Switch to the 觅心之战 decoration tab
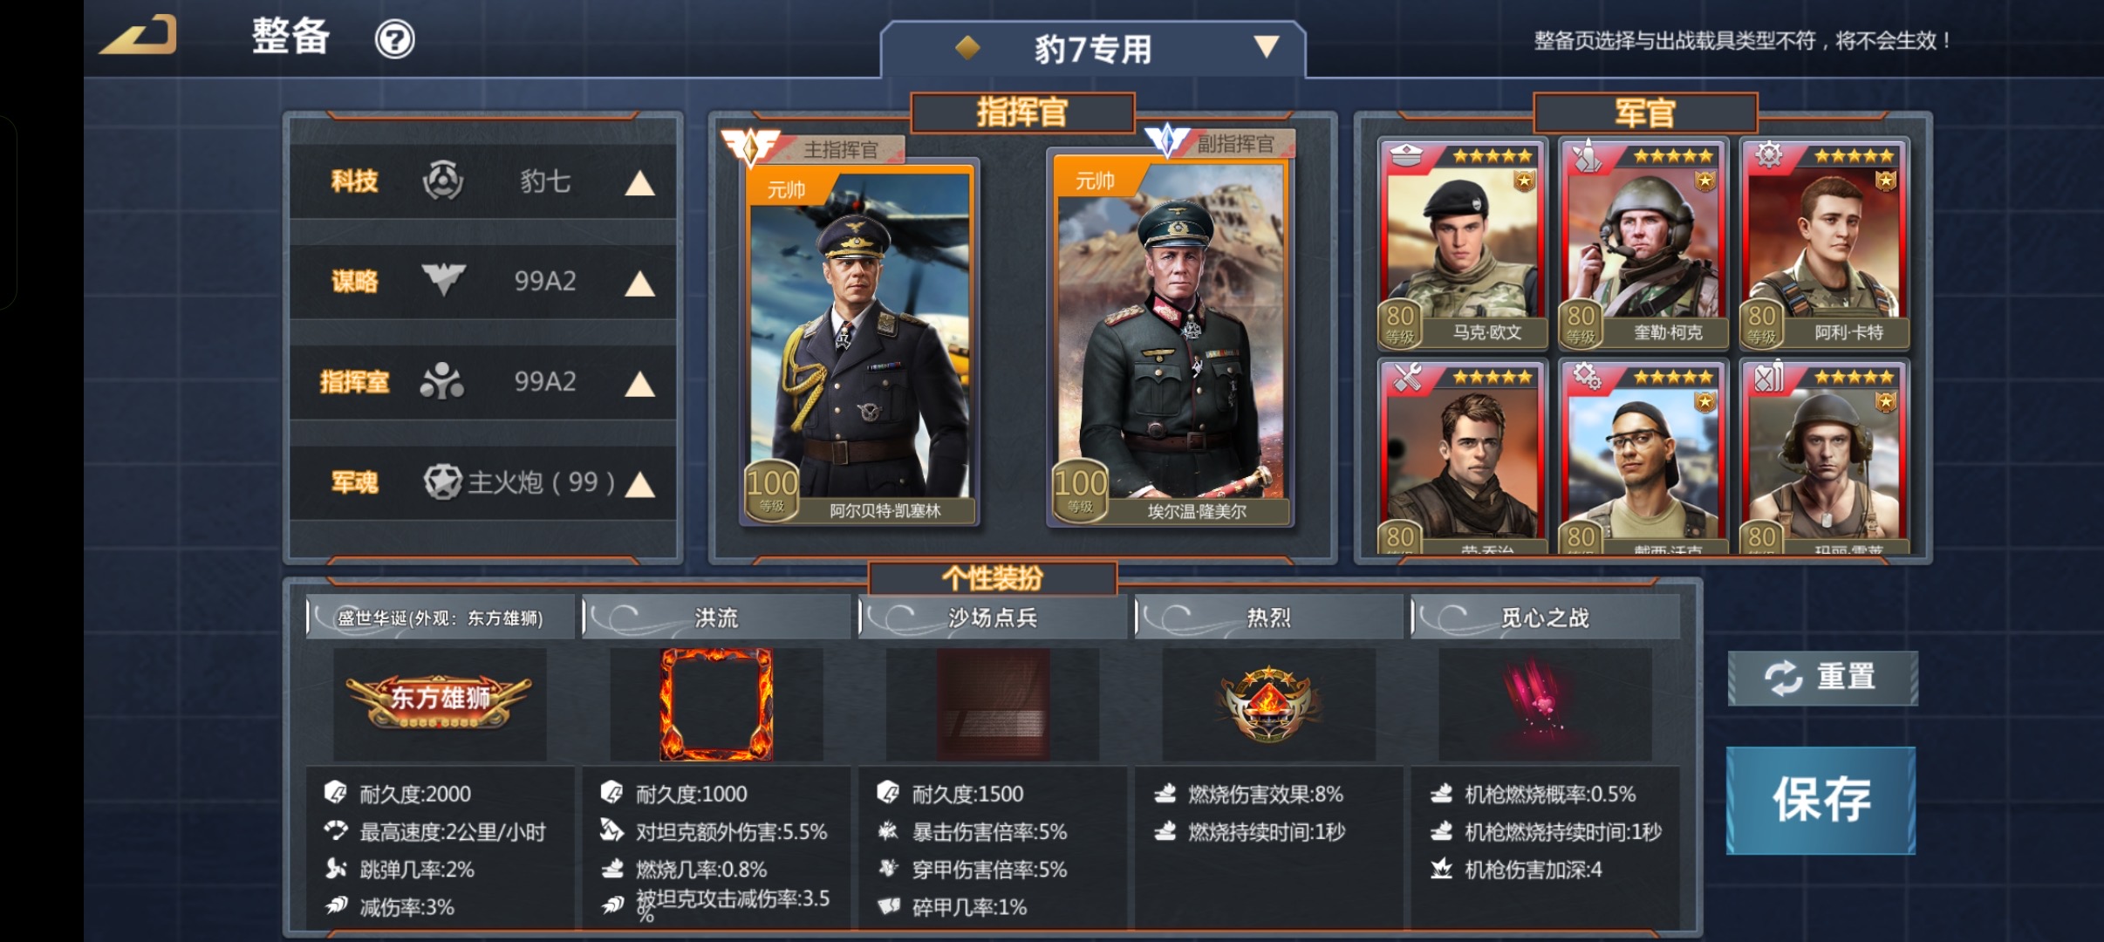Image resolution: width=2104 pixels, height=942 pixels. point(1545,618)
